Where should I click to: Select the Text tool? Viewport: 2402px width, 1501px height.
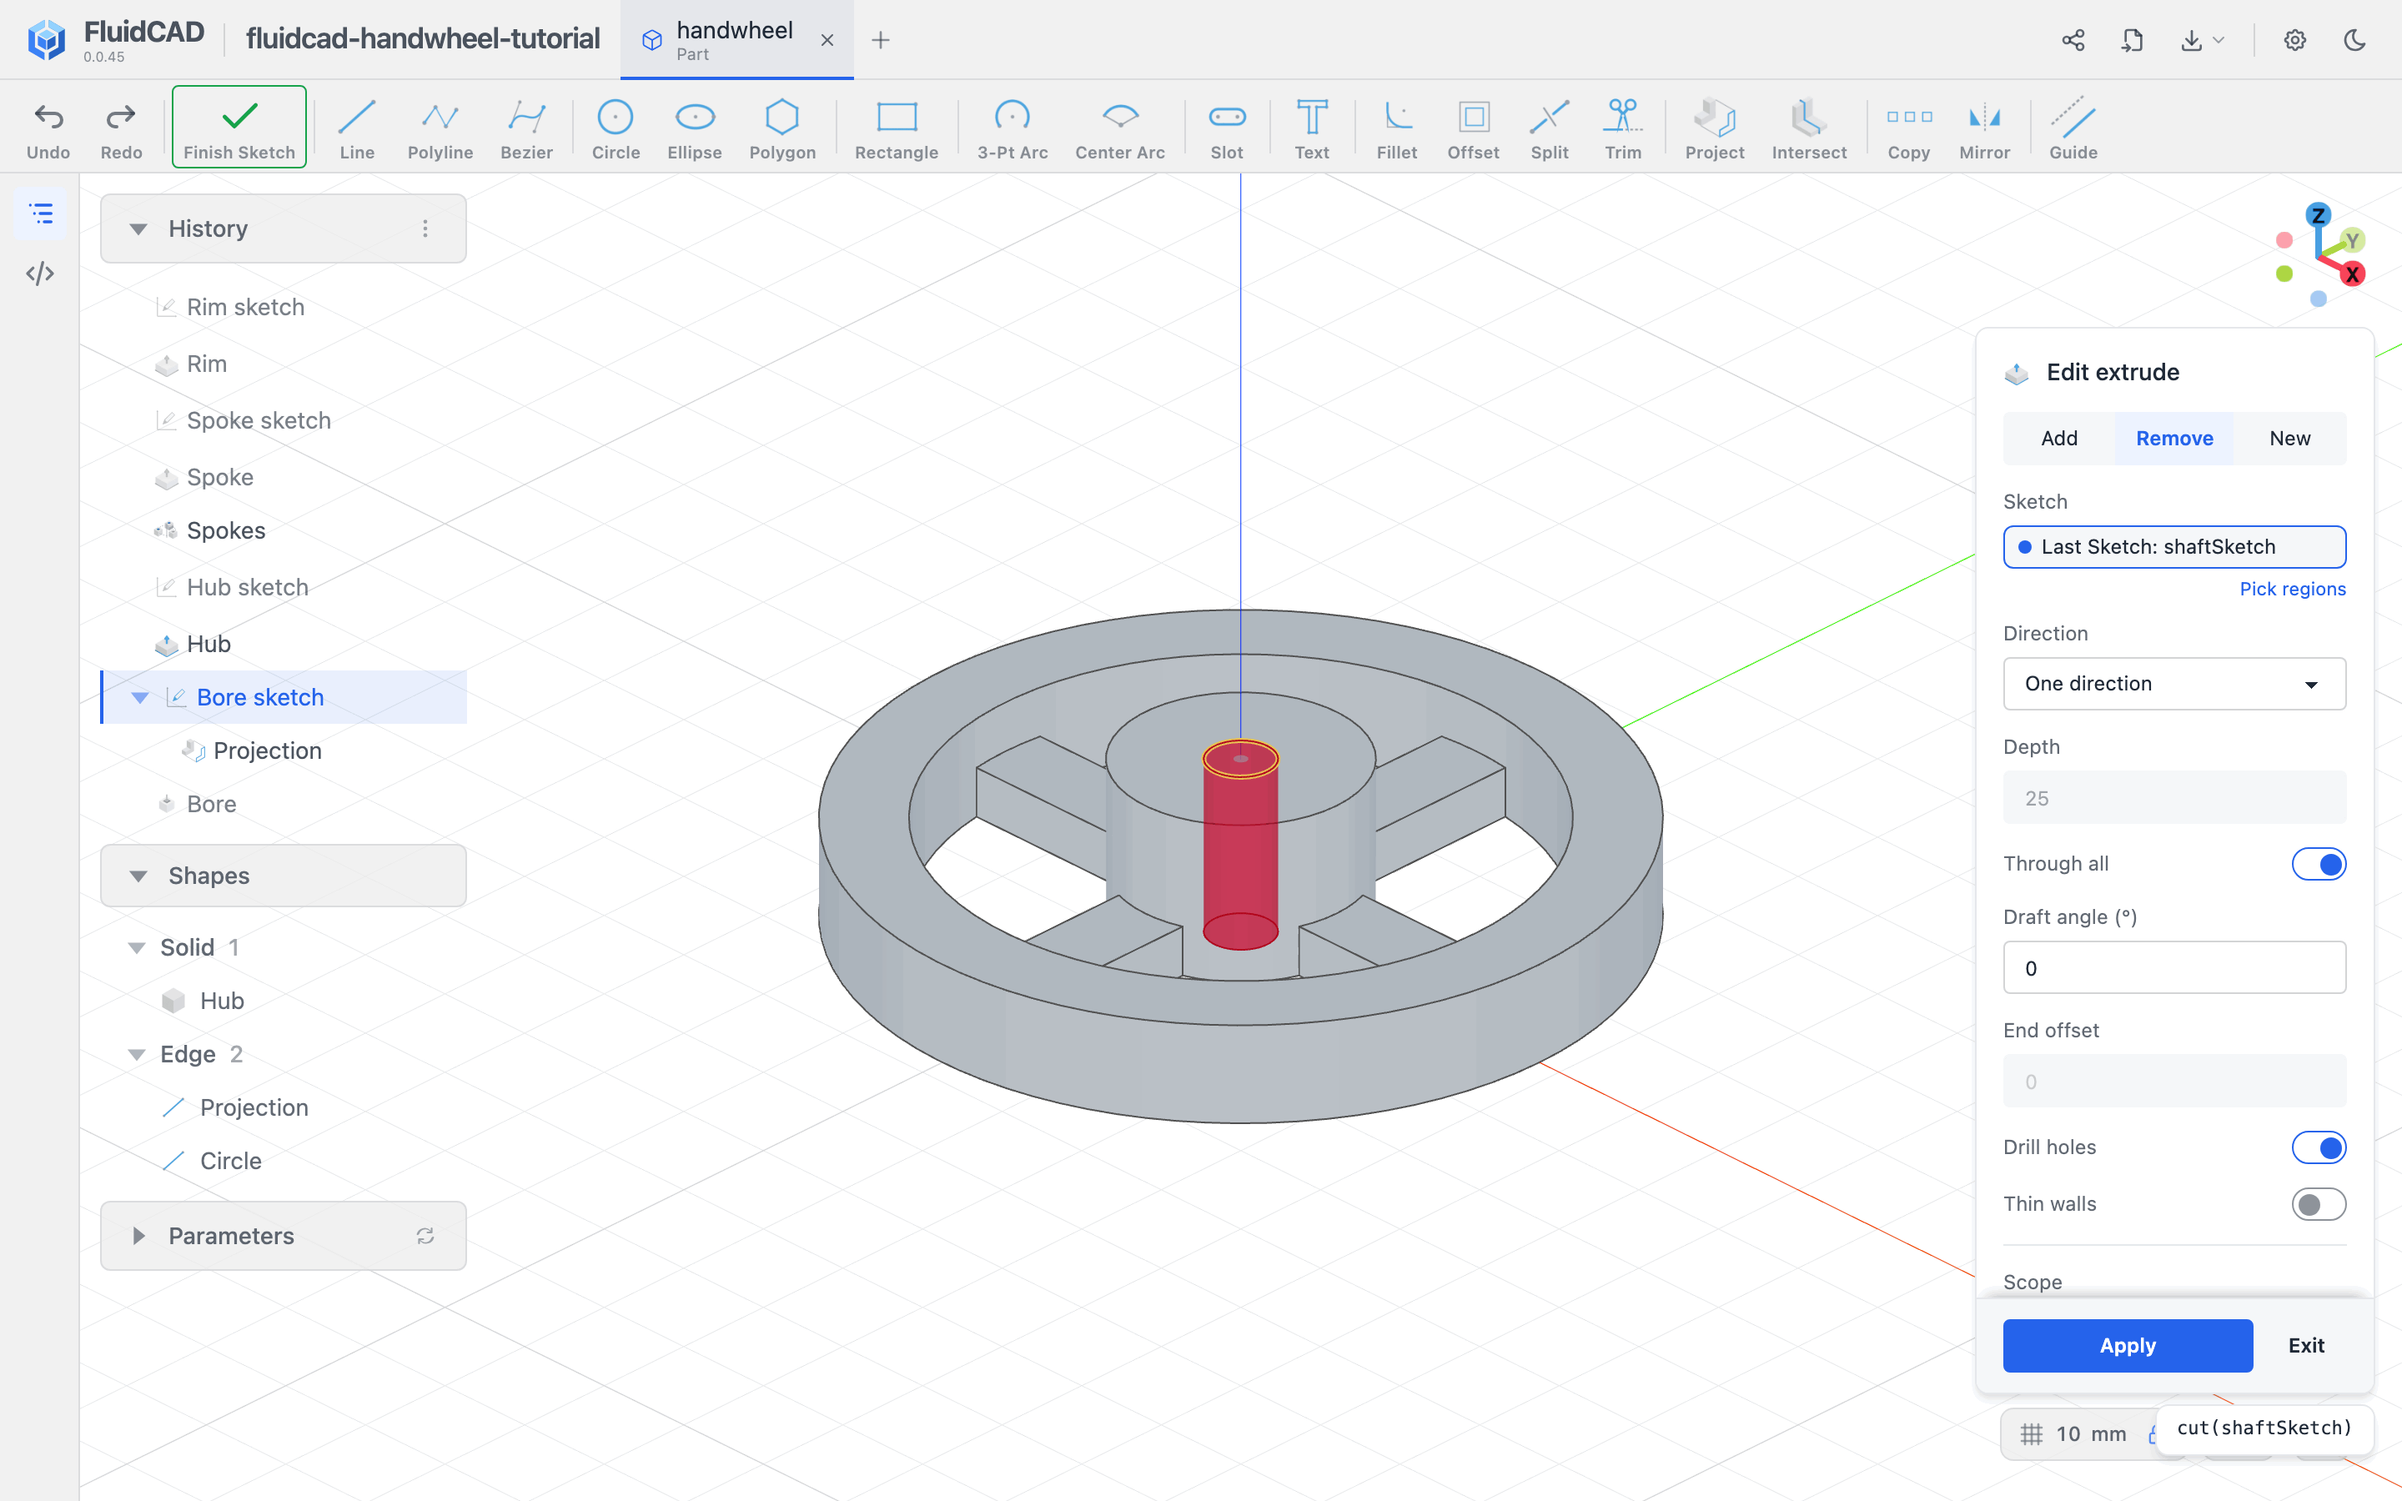(x=1312, y=129)
